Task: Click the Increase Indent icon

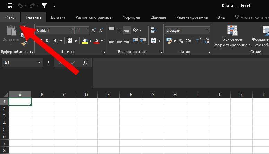Action: (143, 41)
